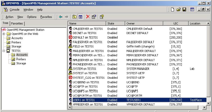212x112 pixels.
Task: Select the Tree tab
Action: pyautogui.click(x=6, y=23)
